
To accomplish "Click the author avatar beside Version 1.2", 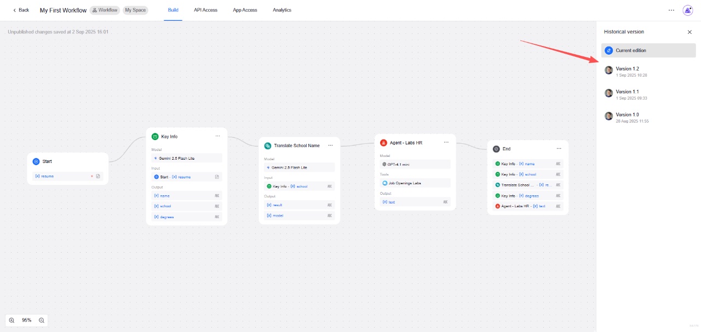I will click(608, 71).
